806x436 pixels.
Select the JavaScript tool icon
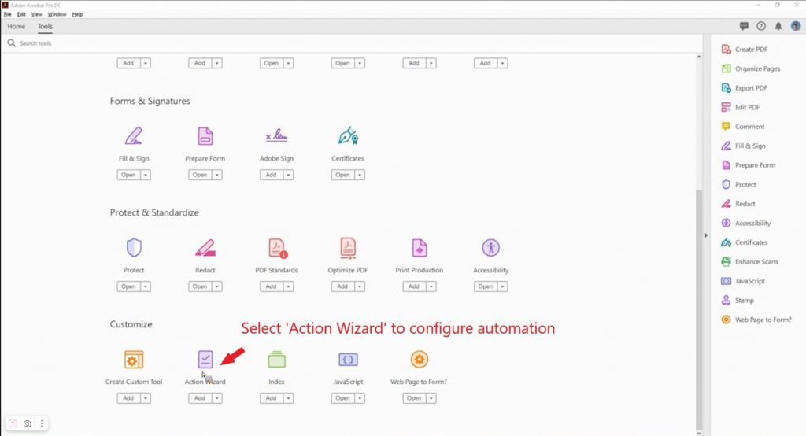(348, 360)
